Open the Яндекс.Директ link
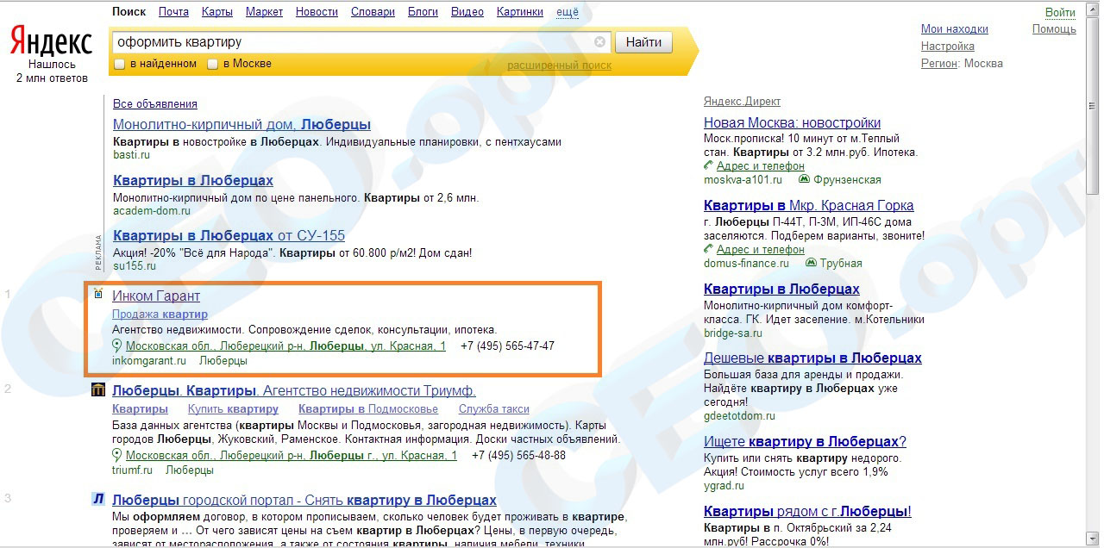The image size is (1104, 548). 742,102
